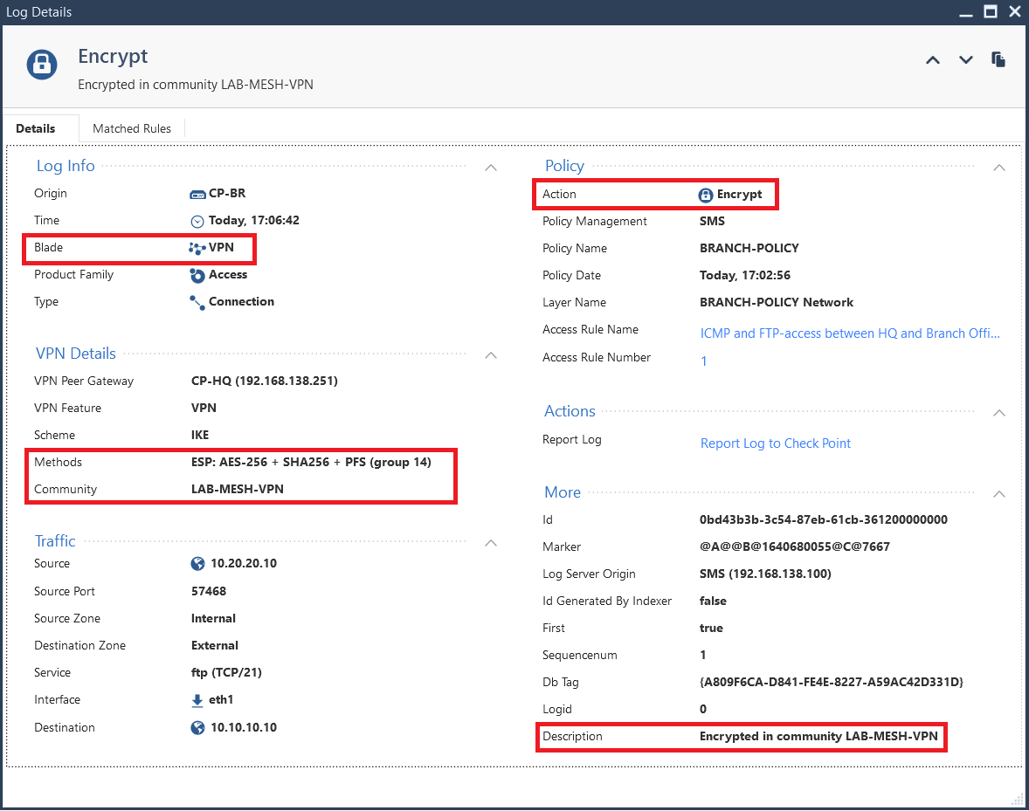The height and width of the screenshot is (811, 1029).
Task: Select Description value Encrypted in community LAB-MESH-VPN
Action: [818, 736]
